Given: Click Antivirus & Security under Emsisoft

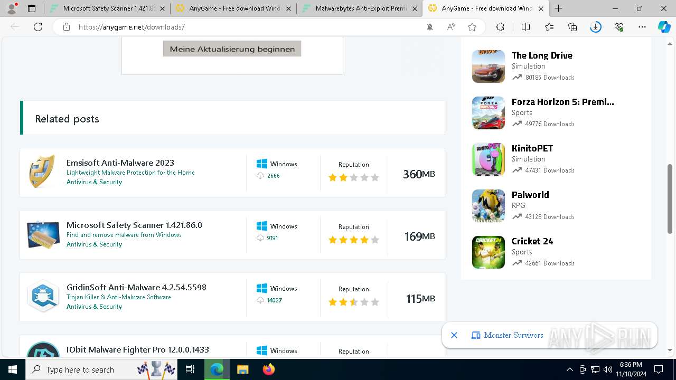Looking at the screenshot, I should pyautogui.click(x=94, y=182).
